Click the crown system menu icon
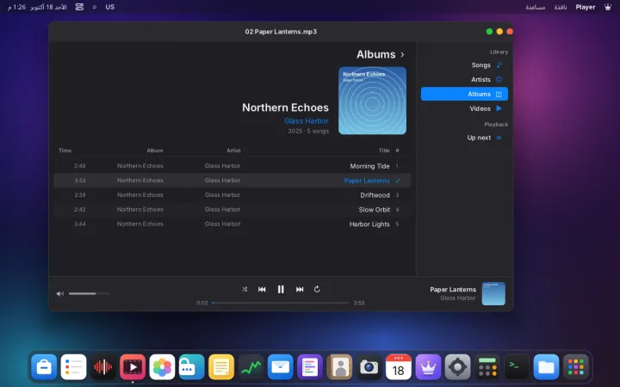This screenshot has width=620, height=387. (608, 7)
